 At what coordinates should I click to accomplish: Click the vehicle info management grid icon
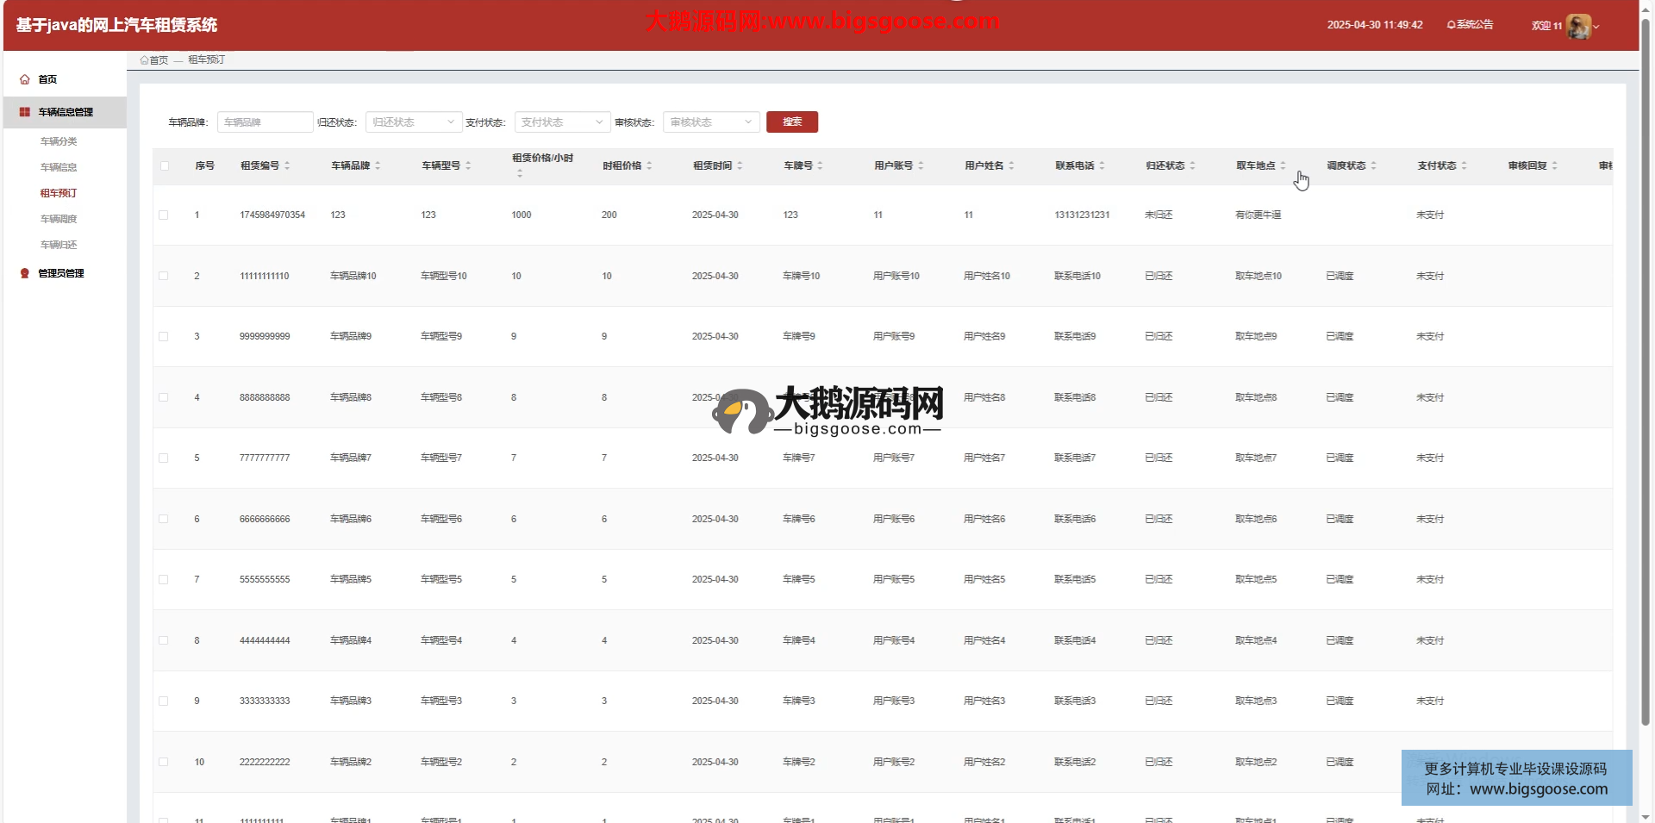tap(25, 112)
